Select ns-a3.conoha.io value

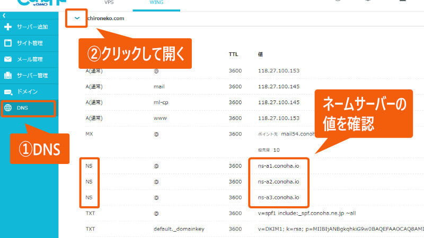(279, 197)
